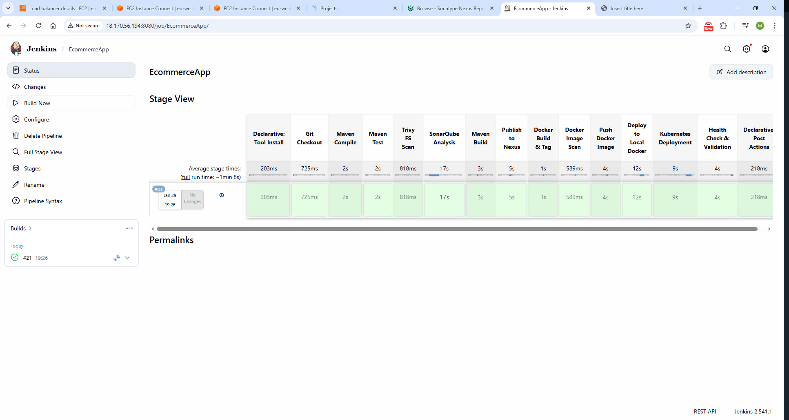Open a new browser tab
Screen dimensions: 789x420
(700, 8)
